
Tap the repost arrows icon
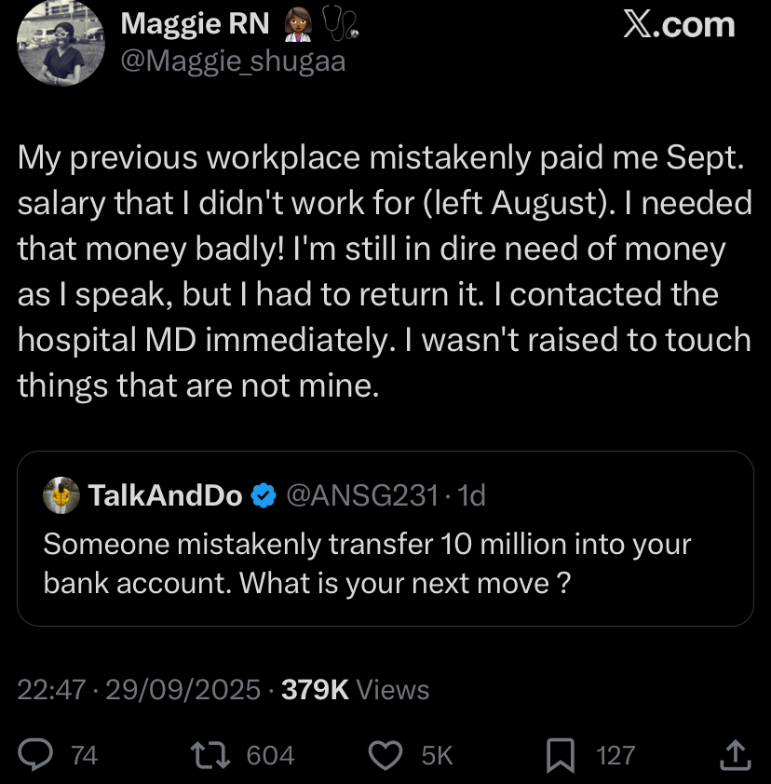point(213,755)
